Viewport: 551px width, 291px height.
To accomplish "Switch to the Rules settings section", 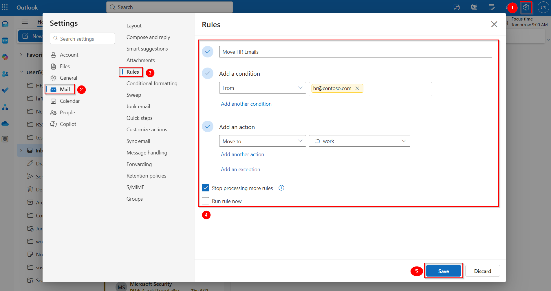I will pyautogui.click(x=132, y=72).
